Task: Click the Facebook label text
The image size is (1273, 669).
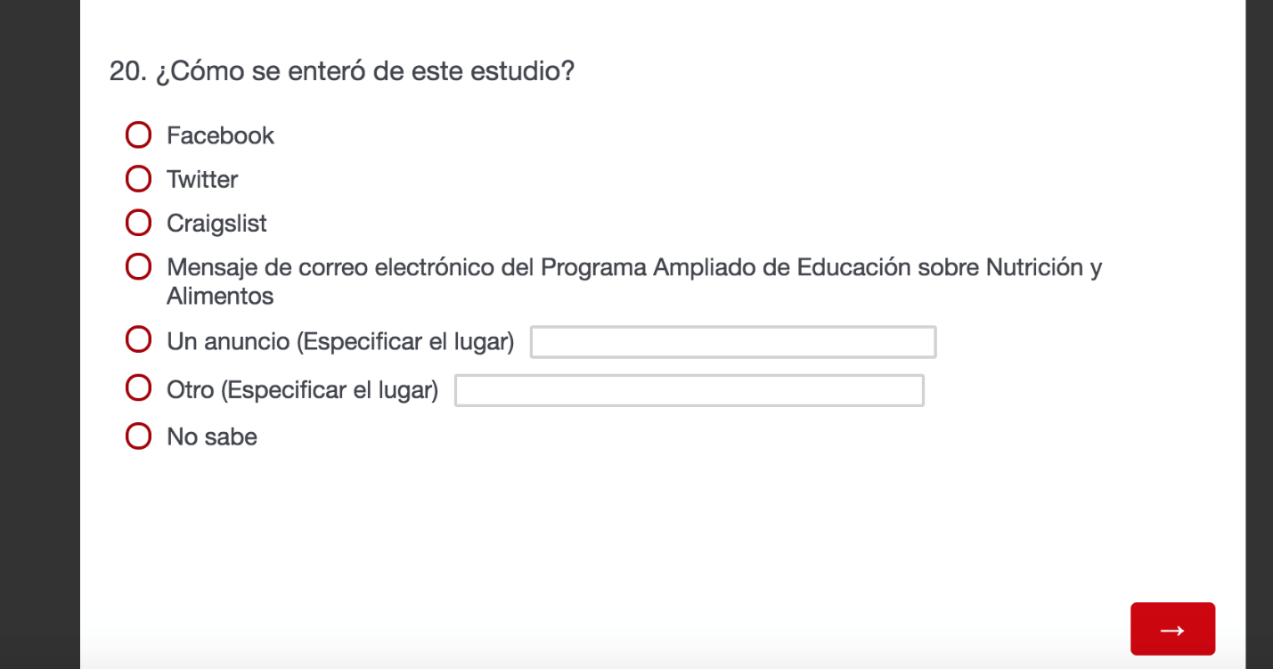Action: [220, 135]
